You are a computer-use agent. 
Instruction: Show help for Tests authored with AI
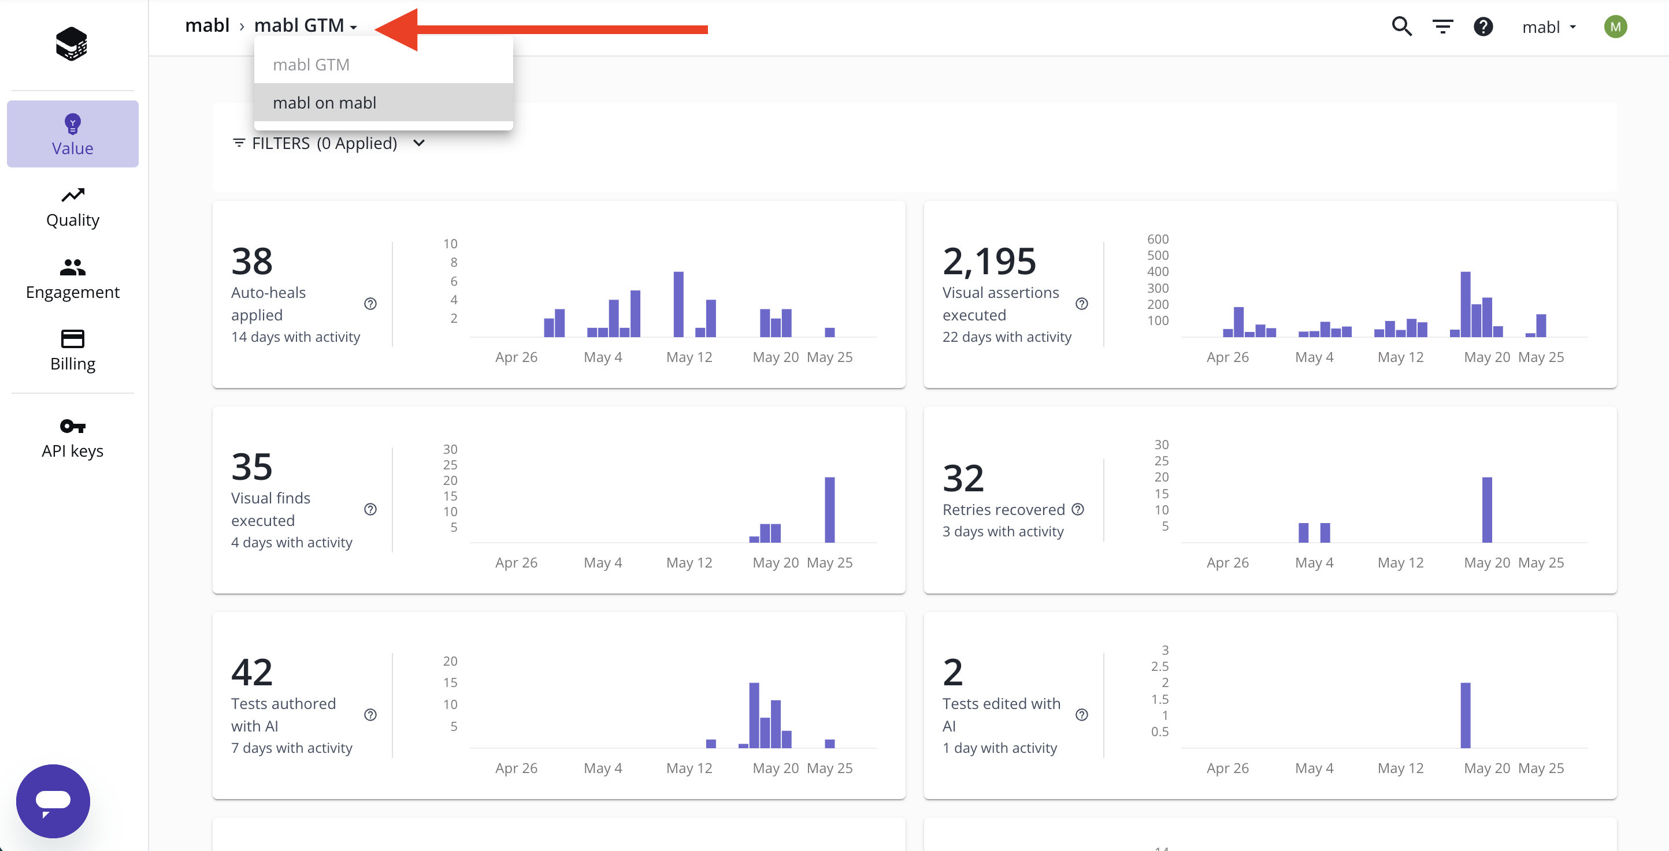click(370, 714)
